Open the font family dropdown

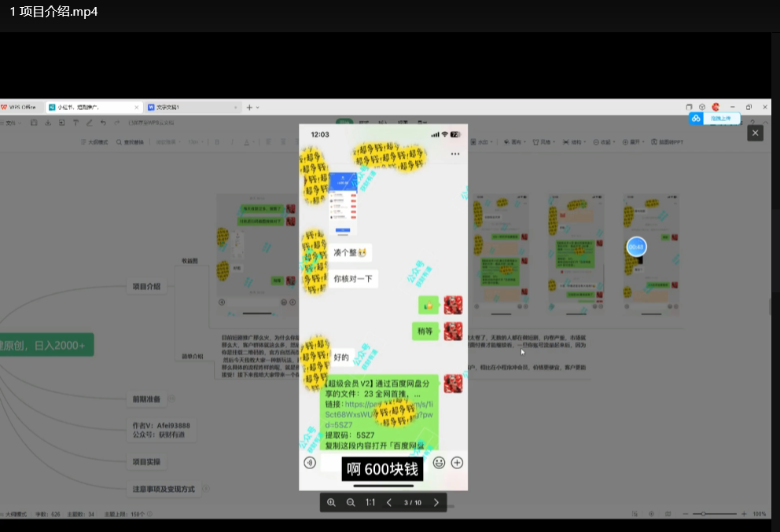point(168,142)
